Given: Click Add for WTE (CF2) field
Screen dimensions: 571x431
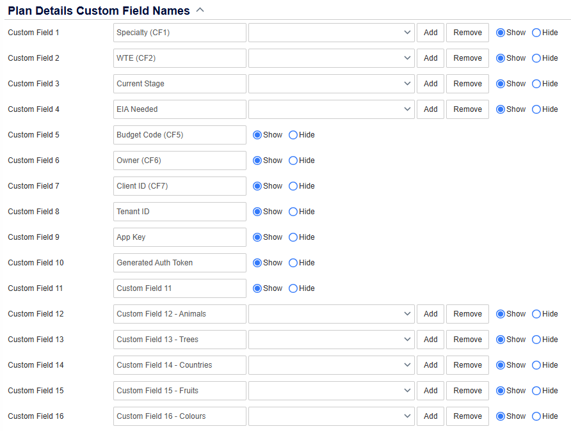Looking at the screenshot, I should click(430, 58).
